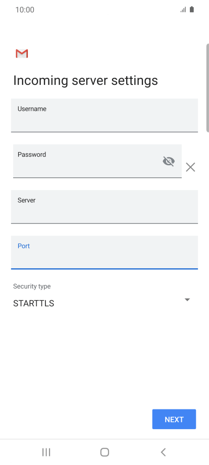Tap the signal strength status icon
Image resolution: width=209 pixels, height=465 pixels.
[x=183, y=10]
